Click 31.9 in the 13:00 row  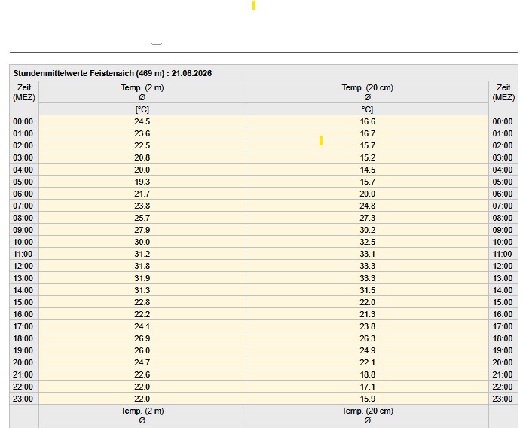tap(142, 278)
